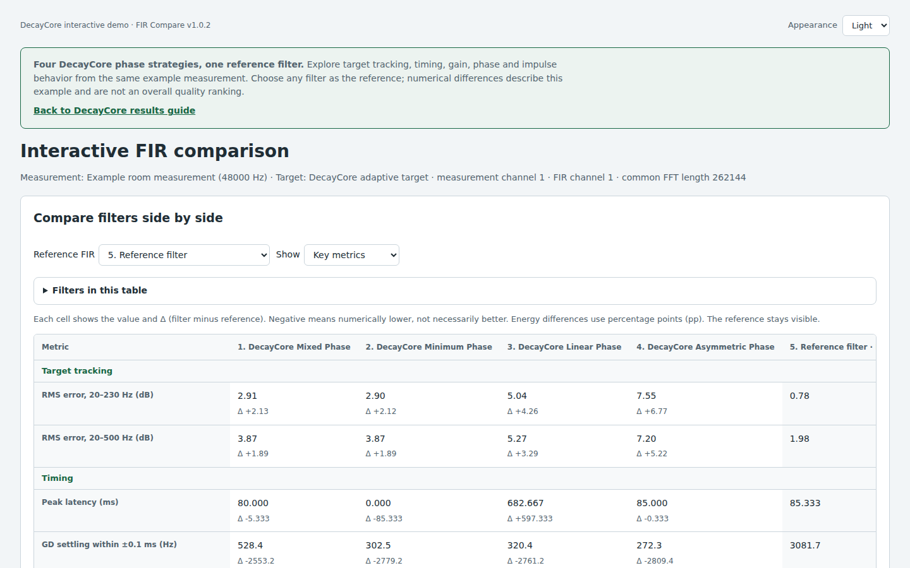Viewport: 910px width, 568px height.
Task: Click the 2.91 Mixed Phase RMS value
Action: [247, 396]
